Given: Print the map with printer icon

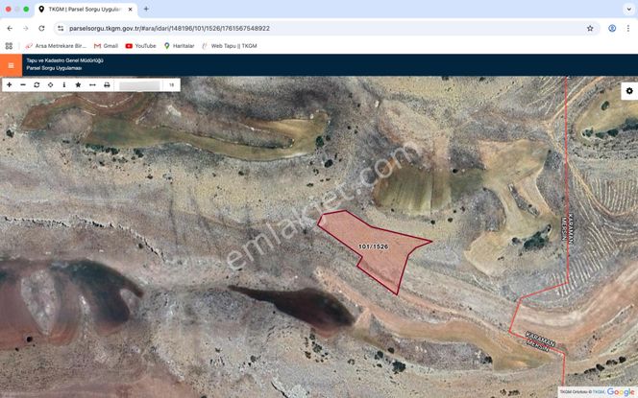Looking at the screenshot, I should tap(107, 84).
